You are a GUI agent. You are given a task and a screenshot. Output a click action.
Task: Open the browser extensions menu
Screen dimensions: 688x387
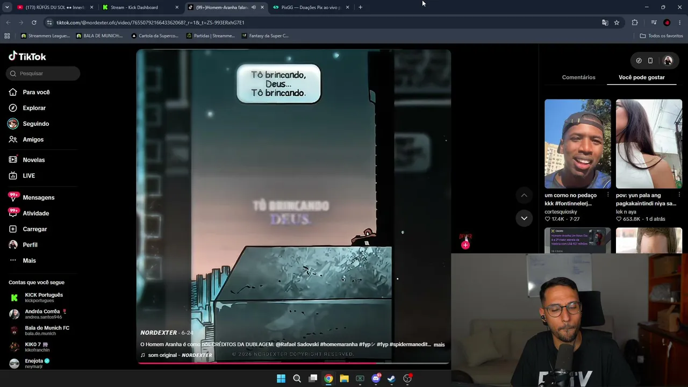point(635,23)
